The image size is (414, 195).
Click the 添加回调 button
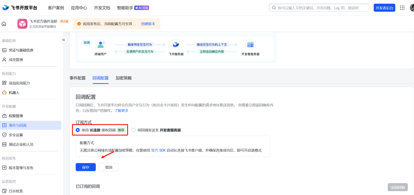pos(398,187)
